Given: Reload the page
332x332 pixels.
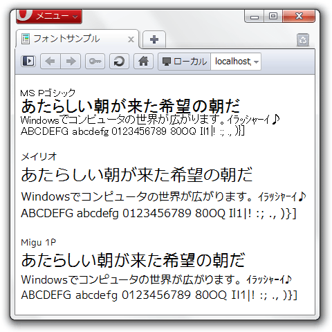Looking at the screenshot, I should [x=119, y=62].
